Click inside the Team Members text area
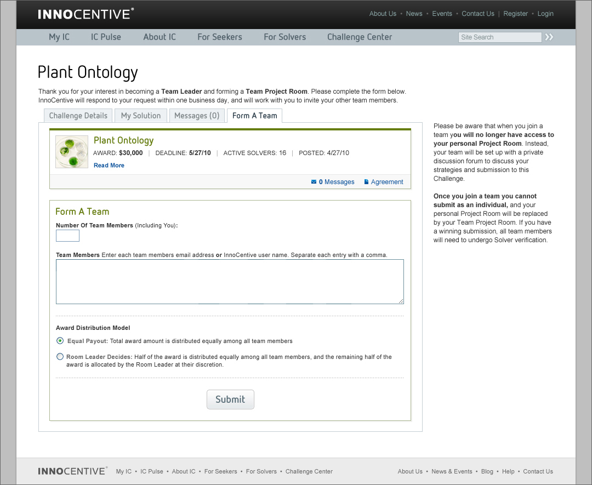The image size is (592, 485). 230,282
